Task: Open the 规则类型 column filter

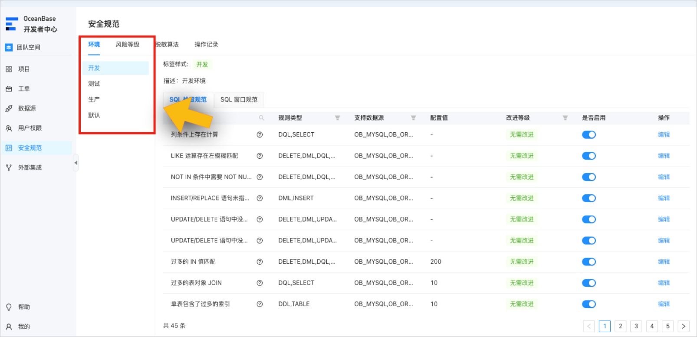Action: (x=337, y=118)
